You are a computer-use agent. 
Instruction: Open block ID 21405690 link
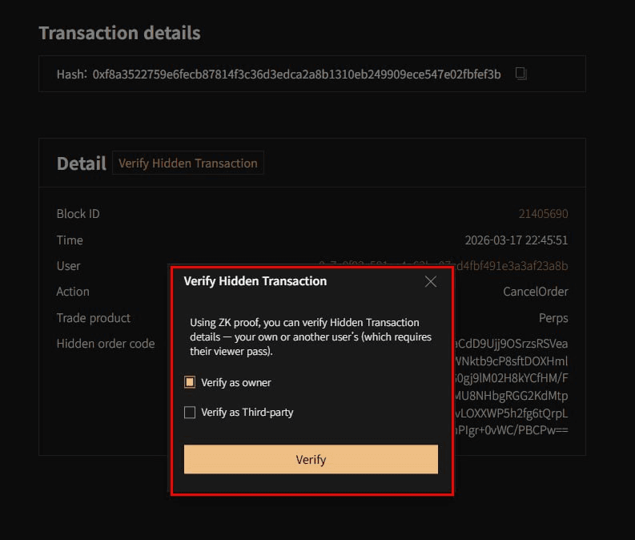click(543, 214)
